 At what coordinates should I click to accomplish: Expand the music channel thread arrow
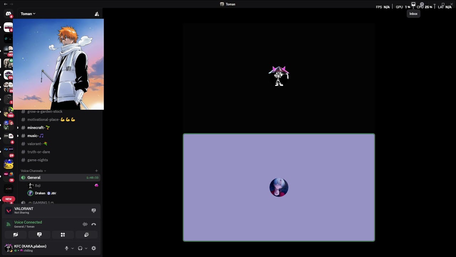coord(17,136)
